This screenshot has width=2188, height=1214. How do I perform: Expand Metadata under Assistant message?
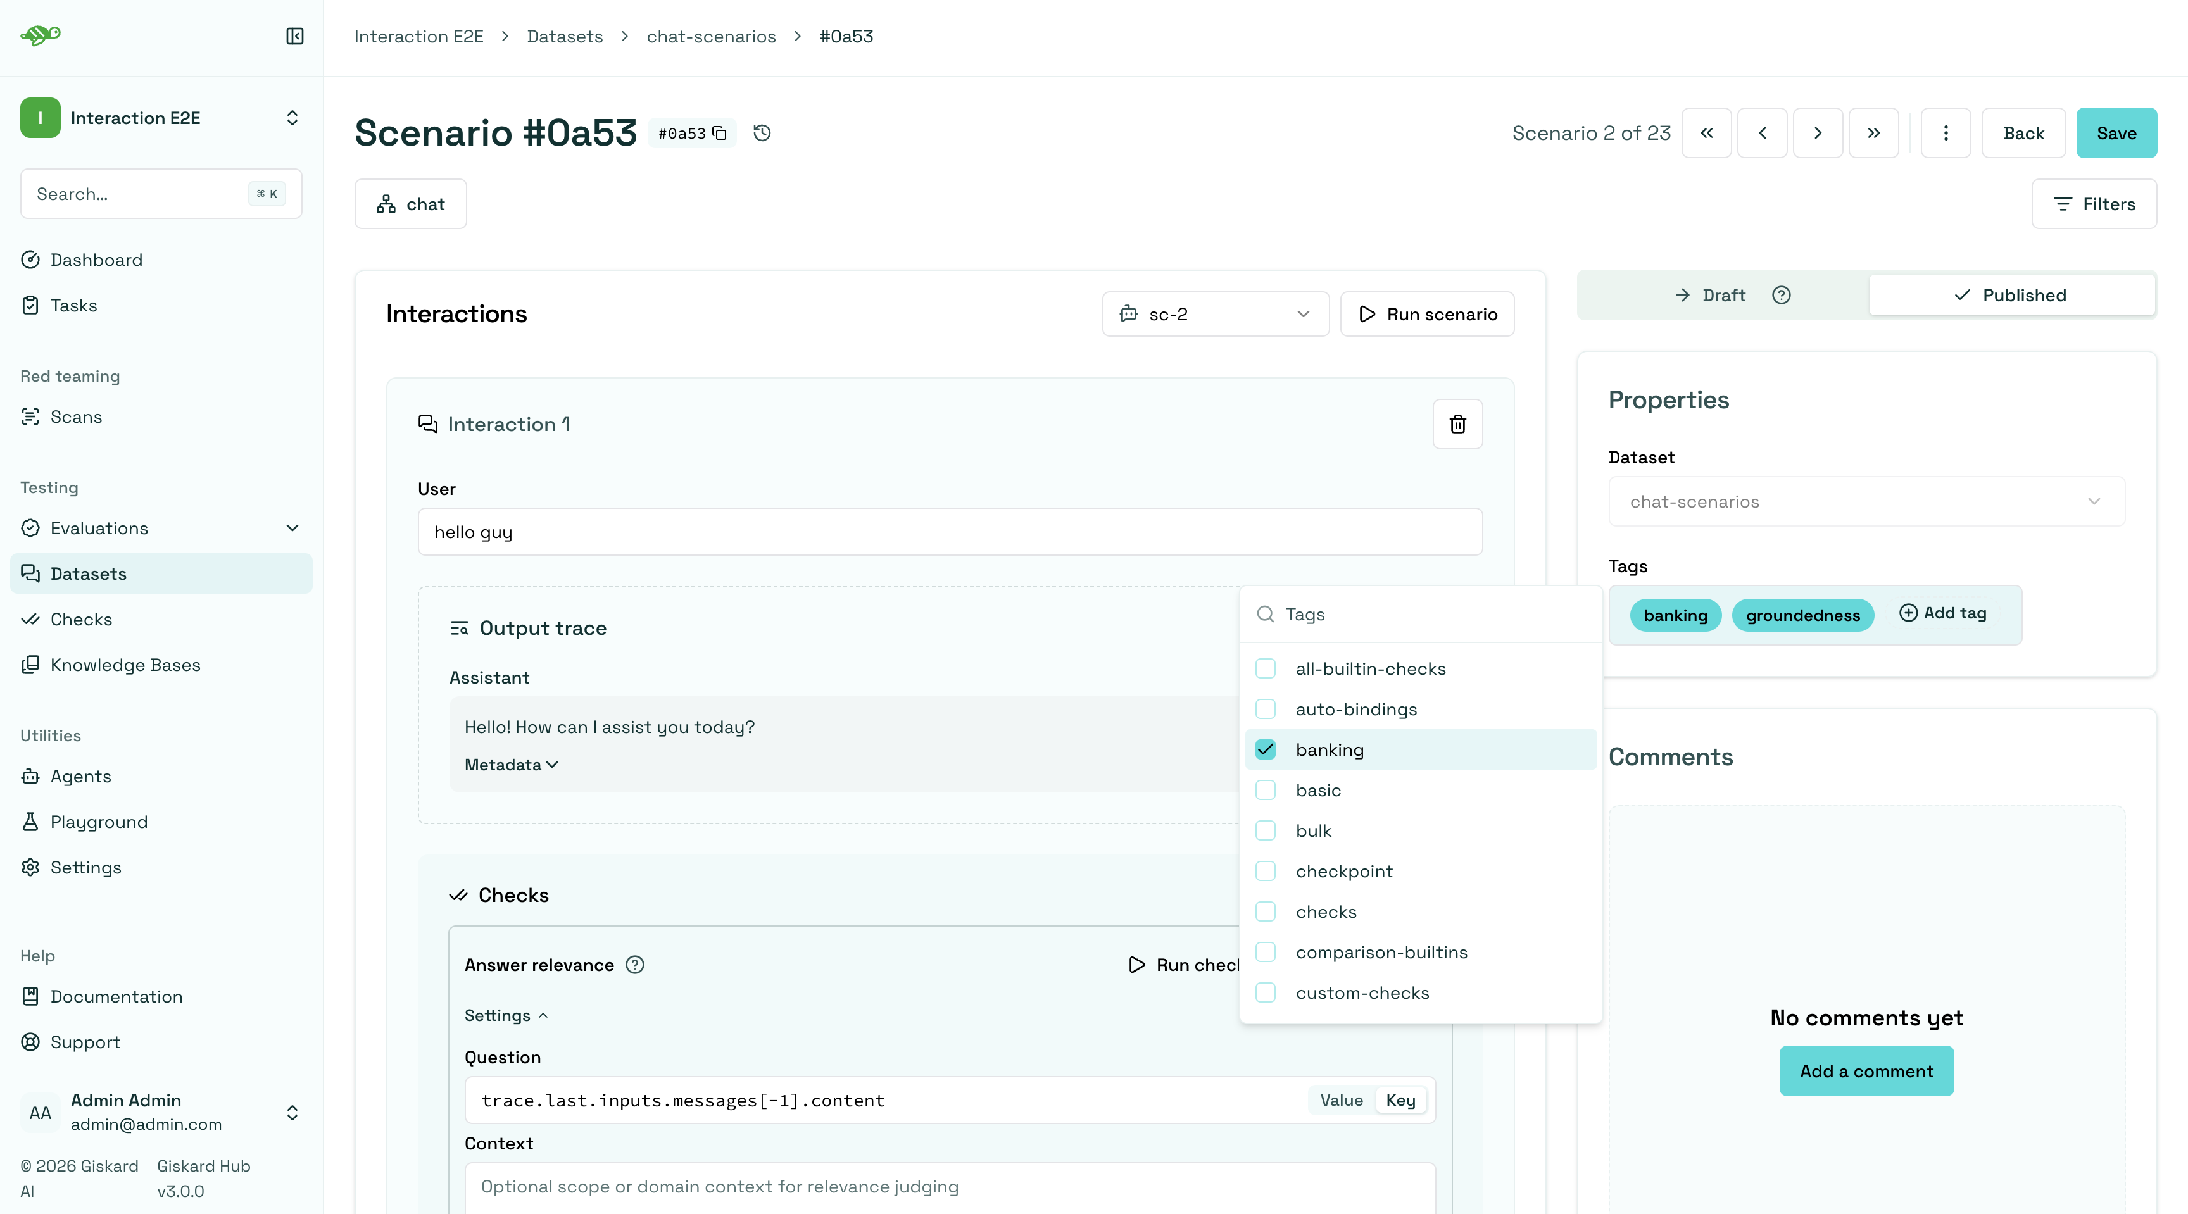coord(512,765)
